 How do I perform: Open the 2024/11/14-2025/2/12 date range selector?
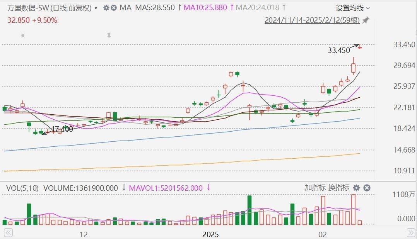pos(312,20)
